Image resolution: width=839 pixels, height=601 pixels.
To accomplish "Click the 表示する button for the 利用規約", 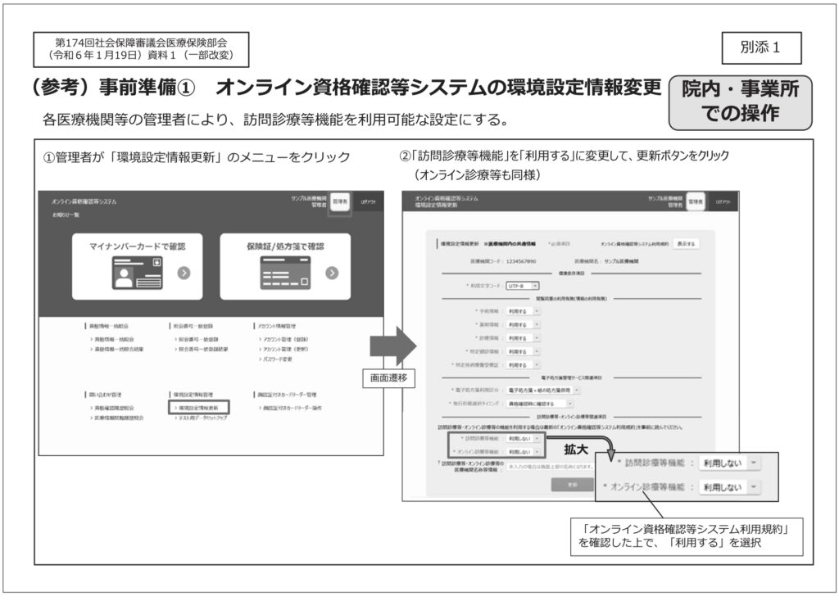I will click(686, 244).
